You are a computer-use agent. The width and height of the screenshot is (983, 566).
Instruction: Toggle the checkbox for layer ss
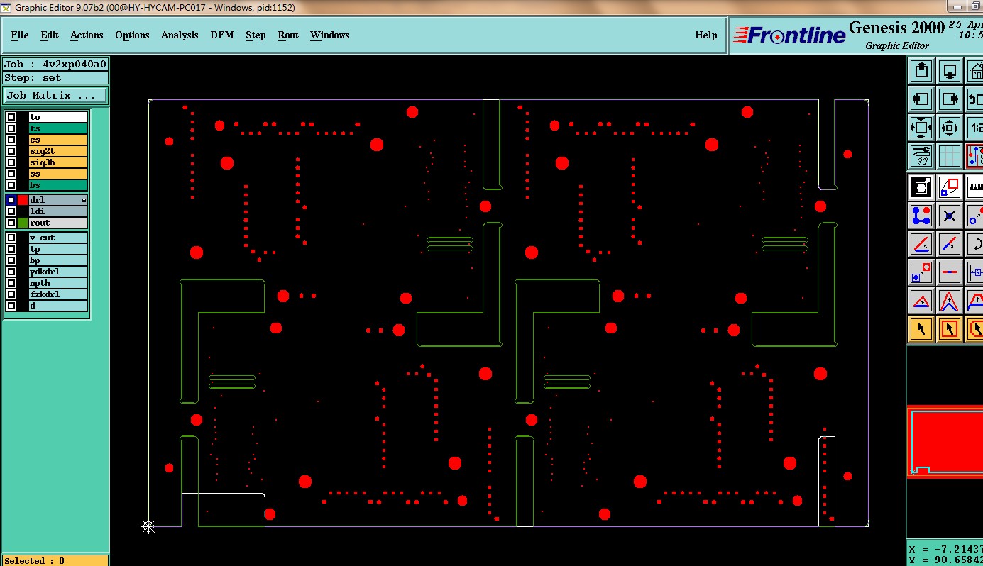point(11,174)
